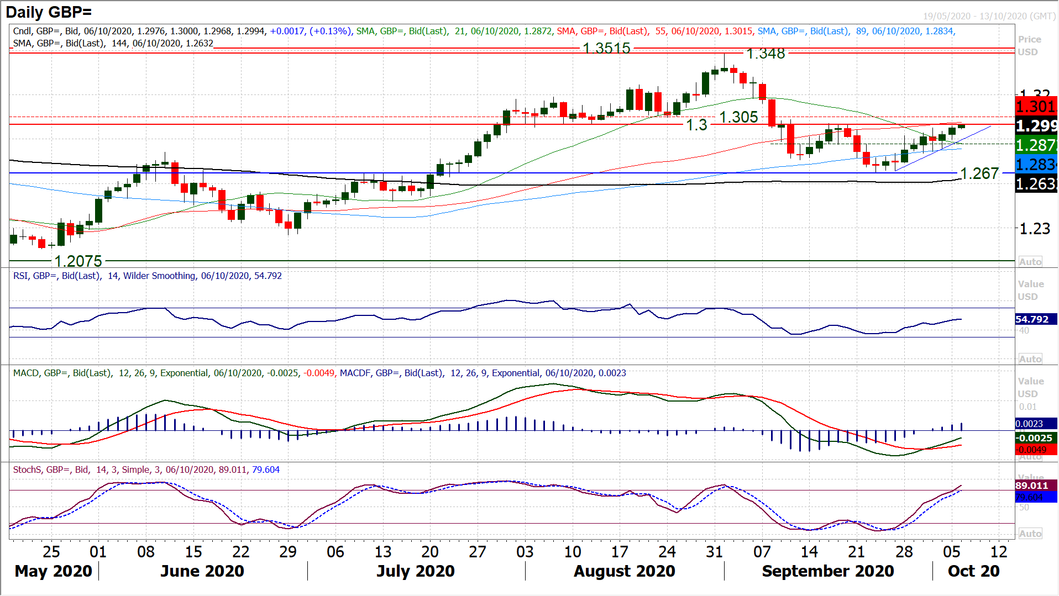Click the Price USD axis header

tap(1029, 46)
